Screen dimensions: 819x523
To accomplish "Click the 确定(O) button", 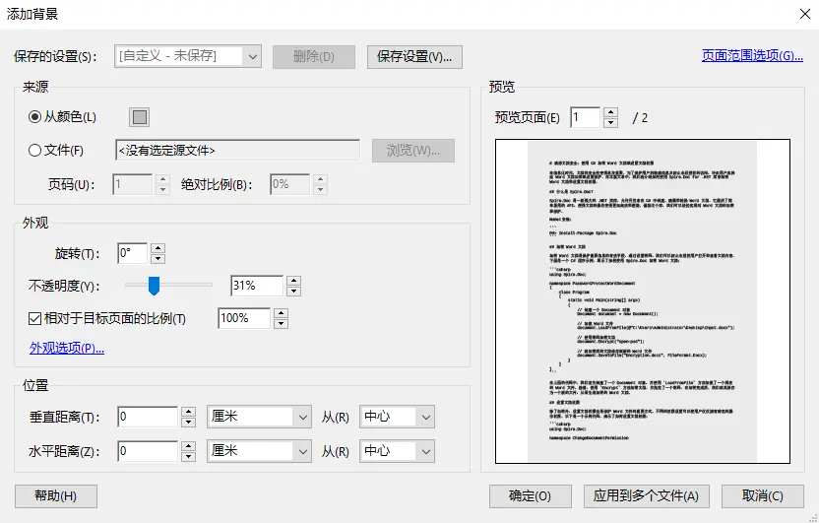I will (531, 495).
